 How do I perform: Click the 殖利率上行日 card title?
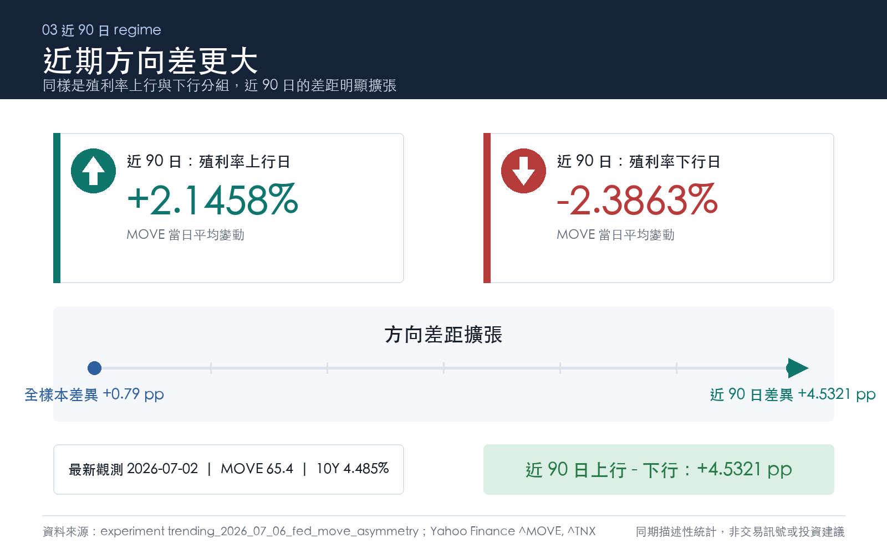208,161
